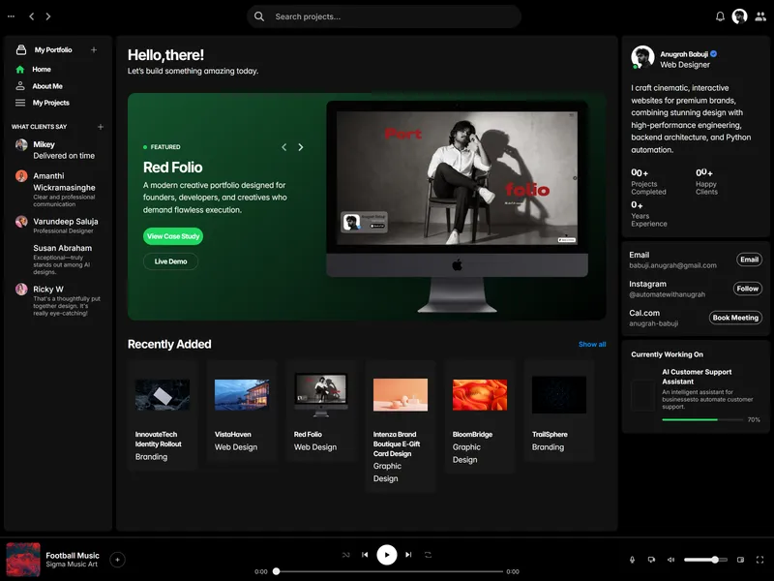Click Football Music album cover

23,560
